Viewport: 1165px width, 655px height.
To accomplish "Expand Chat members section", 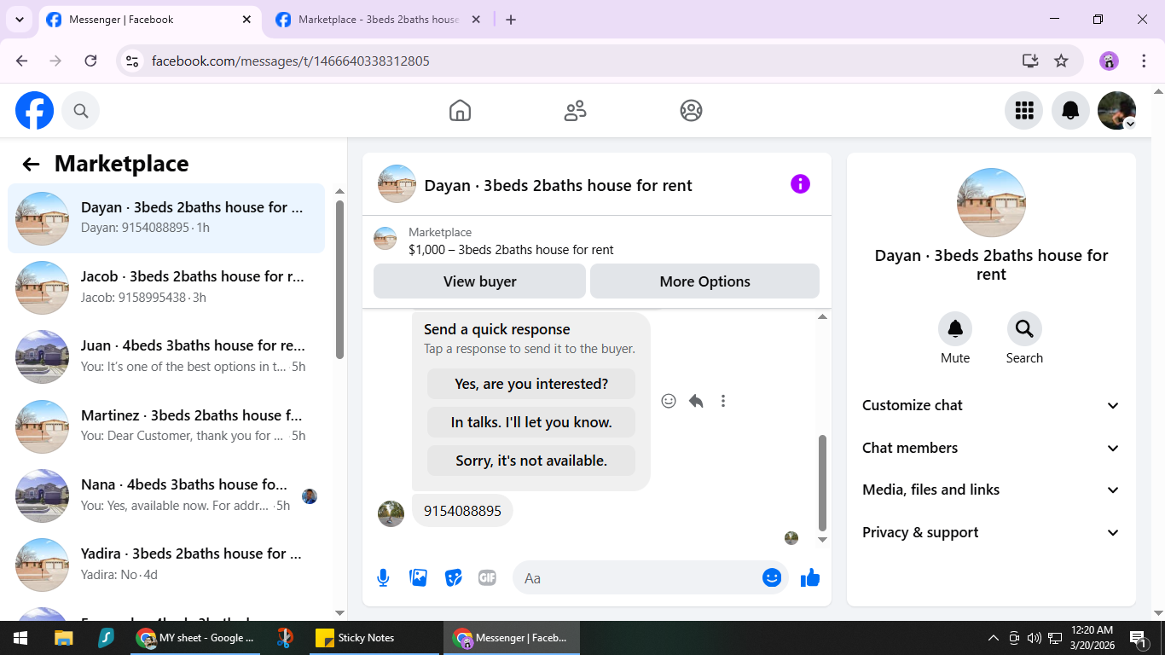I will point(991,448).
